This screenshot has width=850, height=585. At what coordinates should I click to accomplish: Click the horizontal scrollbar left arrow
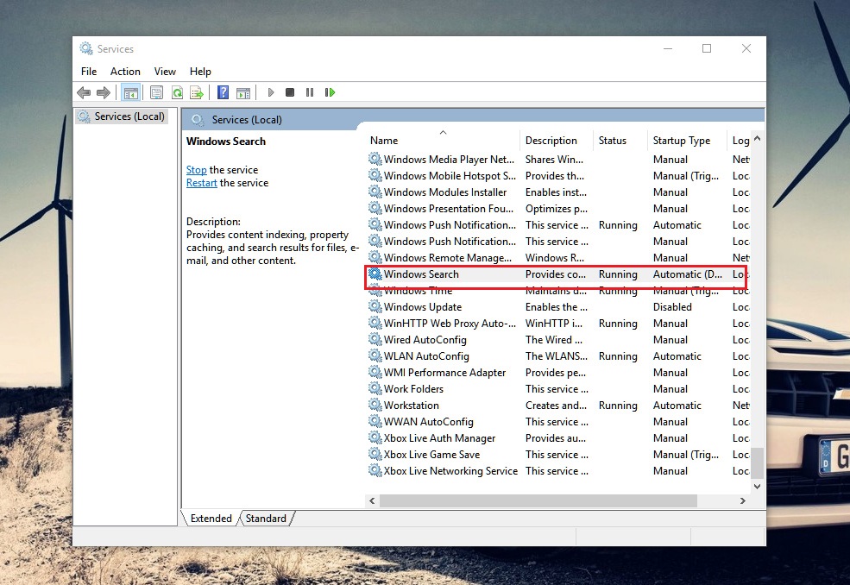[372, 501]
